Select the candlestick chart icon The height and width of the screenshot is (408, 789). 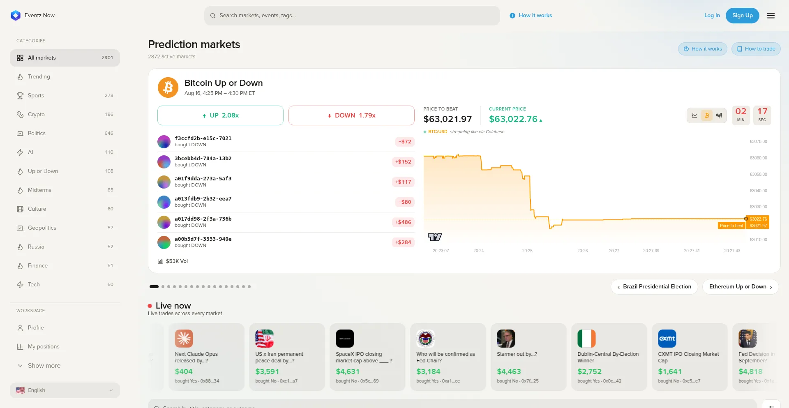coord(719,115)
